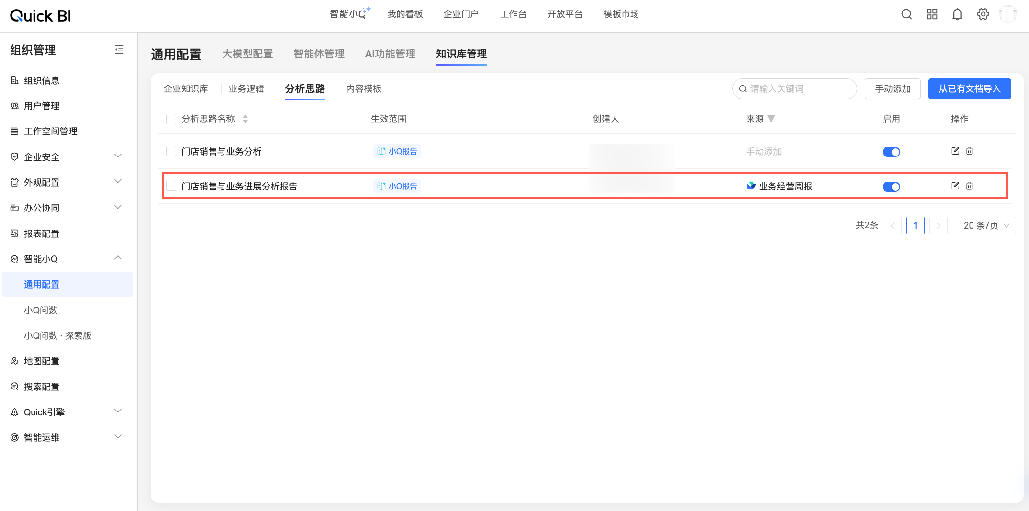
Task: Switch to the AI功能管理 tab
Action: (x=390, y=54)
